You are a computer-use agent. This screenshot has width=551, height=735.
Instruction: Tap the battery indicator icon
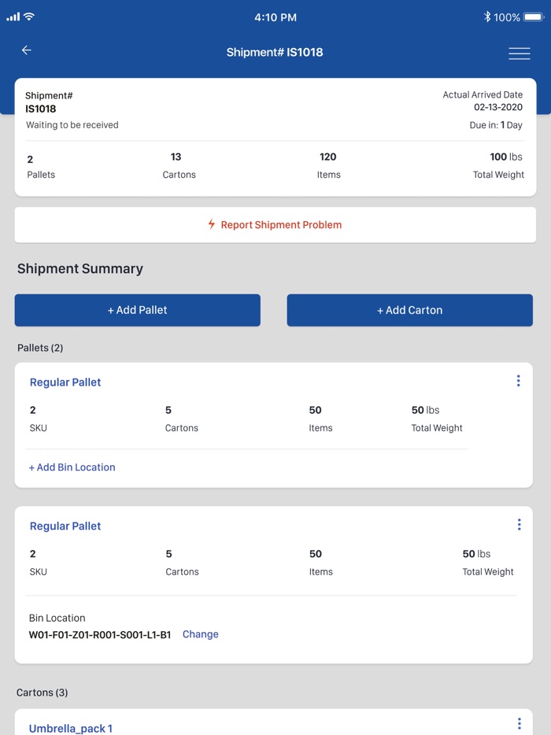click(x=534, y=17)
